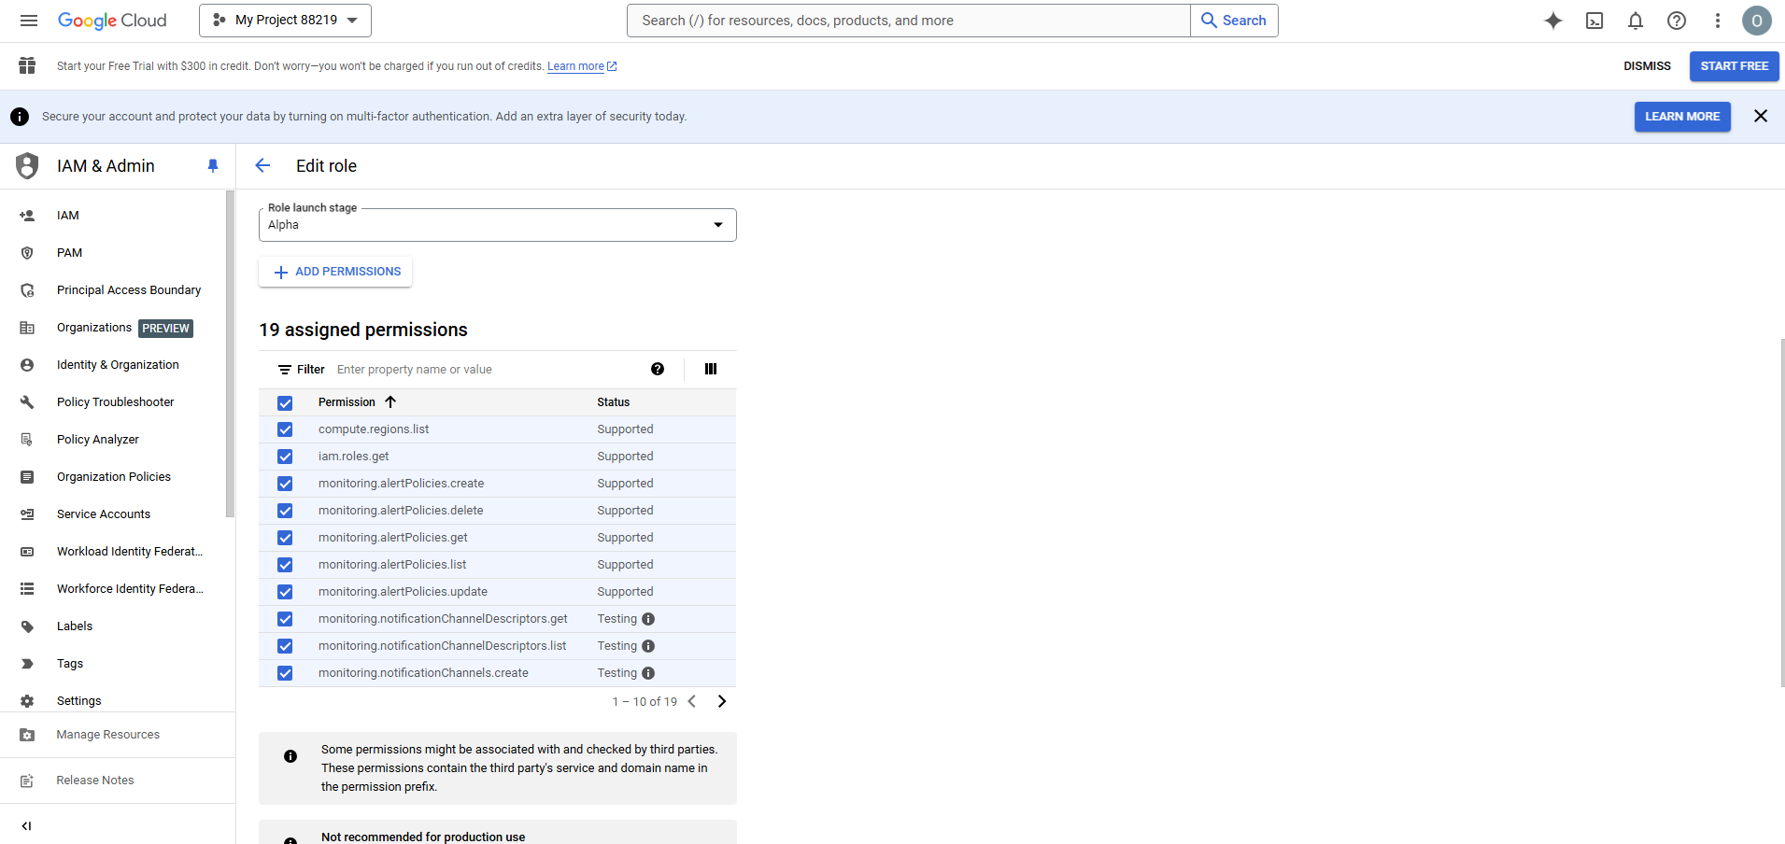
Task: Uncheck monitoring.alertPolicies.list permission
Action: [285, 565]
